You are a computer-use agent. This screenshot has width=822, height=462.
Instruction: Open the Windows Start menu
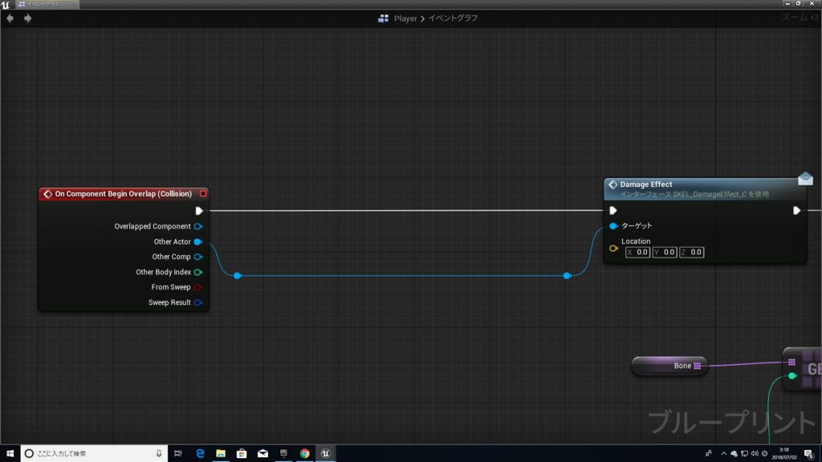coord(10,454)
